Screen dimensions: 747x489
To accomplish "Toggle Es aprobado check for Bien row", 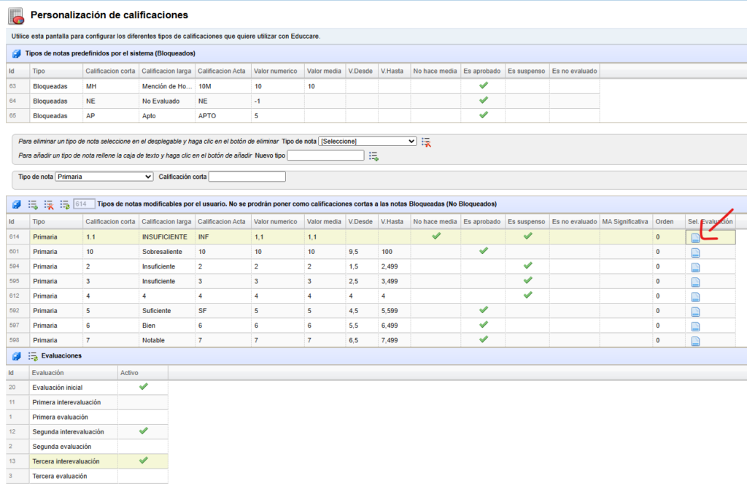I will point(482,326).
